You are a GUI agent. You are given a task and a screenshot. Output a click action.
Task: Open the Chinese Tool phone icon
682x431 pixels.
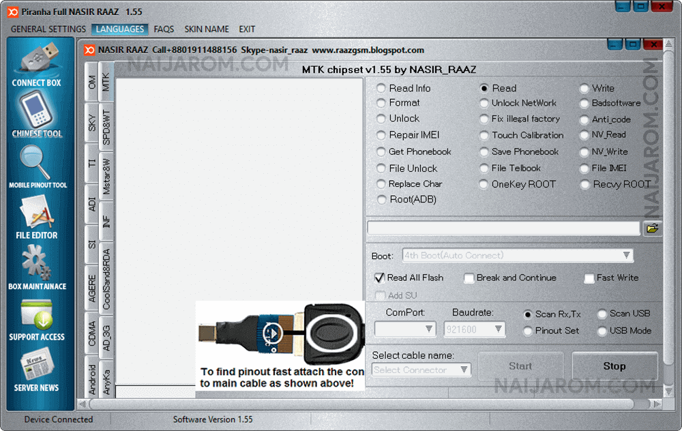pyautogui.click(x=37, y=110)
